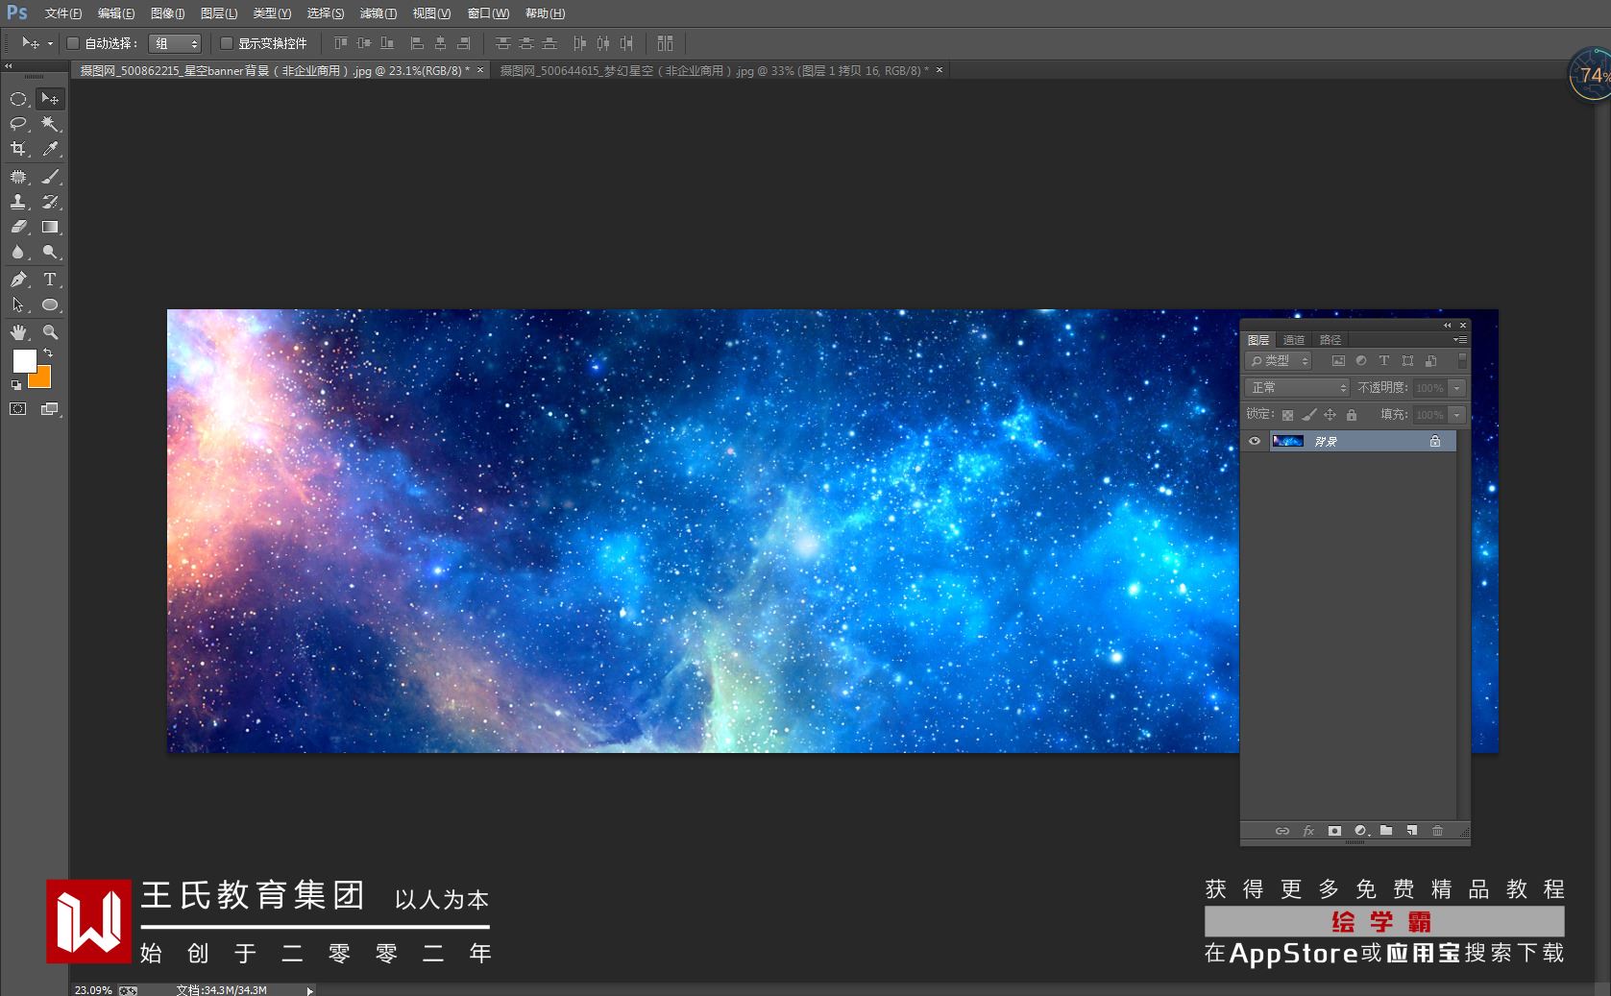
Task: Click the 背景 layer thumbnail
Action: (1287, 442)
